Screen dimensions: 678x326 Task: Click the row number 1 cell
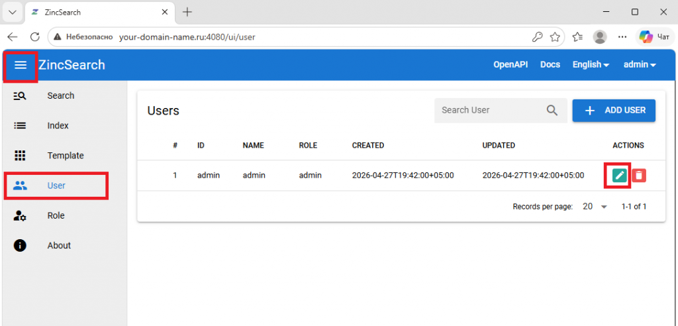175,176
